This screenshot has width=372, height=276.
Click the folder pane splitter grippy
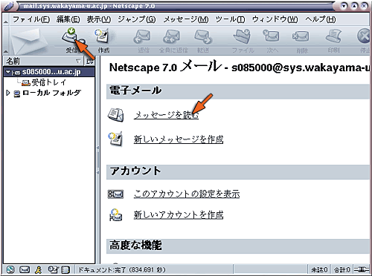coord(98,160)
